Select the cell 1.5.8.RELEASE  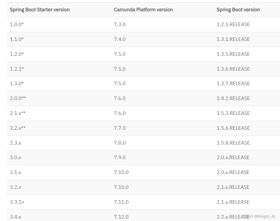click(233, 143)
